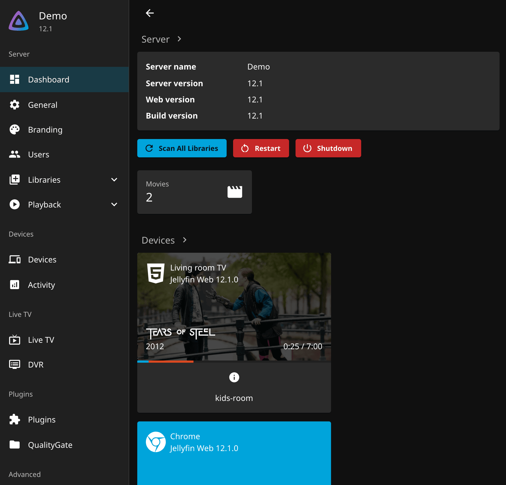Screen dimensions: 506x485
Task: Show session info for Living room TV
Action: [234, 377]
